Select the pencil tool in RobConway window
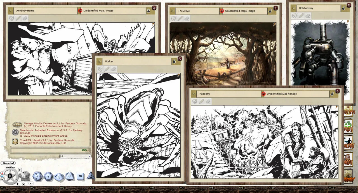Screen dimensions: 358x193 pyautogui.click(x=301, y=16)
